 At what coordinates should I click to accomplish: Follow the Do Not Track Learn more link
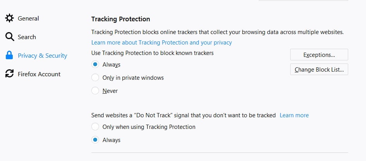(x=294, y=115)
